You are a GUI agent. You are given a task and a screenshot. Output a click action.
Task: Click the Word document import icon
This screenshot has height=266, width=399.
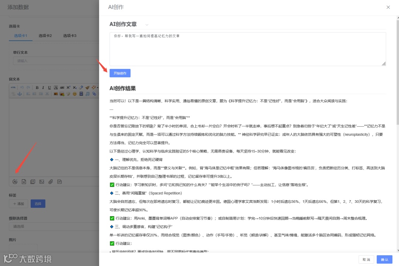pos(24,182)
